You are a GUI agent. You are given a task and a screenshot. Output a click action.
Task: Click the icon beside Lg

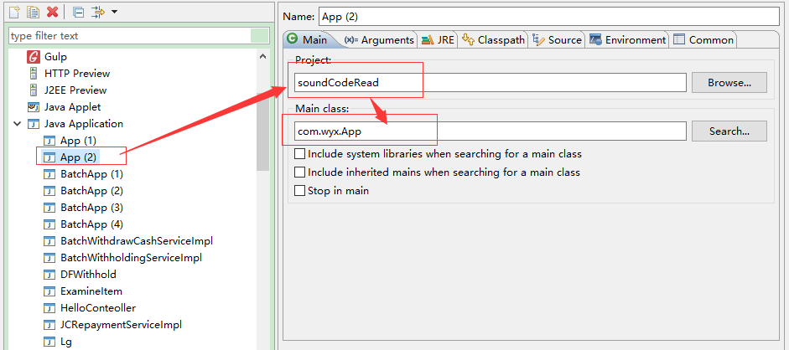49,342
